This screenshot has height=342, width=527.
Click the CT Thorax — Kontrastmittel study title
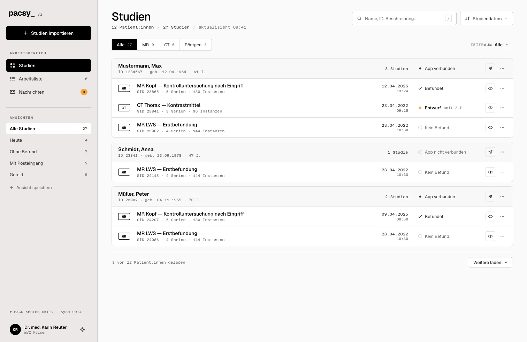point(169,105)
